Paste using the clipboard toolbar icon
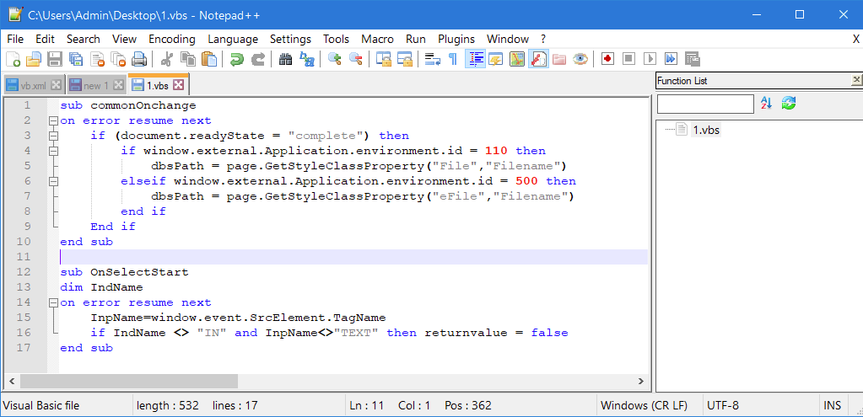 click(x=209, y=59)
